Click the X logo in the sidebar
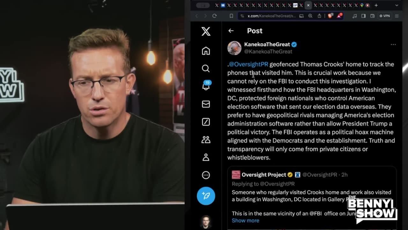 (206, 31)
